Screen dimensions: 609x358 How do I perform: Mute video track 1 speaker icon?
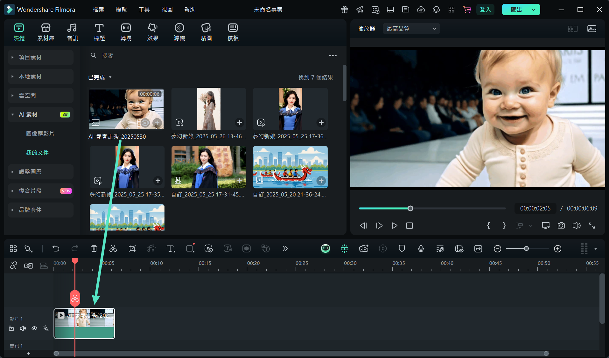pyautogui.click(x=23, y=328)
